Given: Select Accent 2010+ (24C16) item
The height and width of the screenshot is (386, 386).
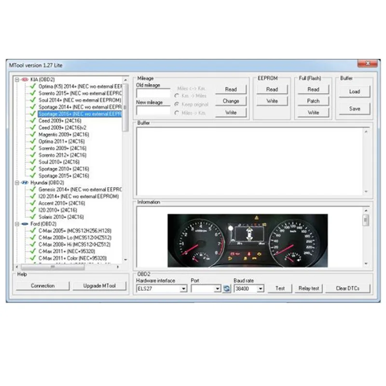Looking at the screenshot, I should pos(62,203).
